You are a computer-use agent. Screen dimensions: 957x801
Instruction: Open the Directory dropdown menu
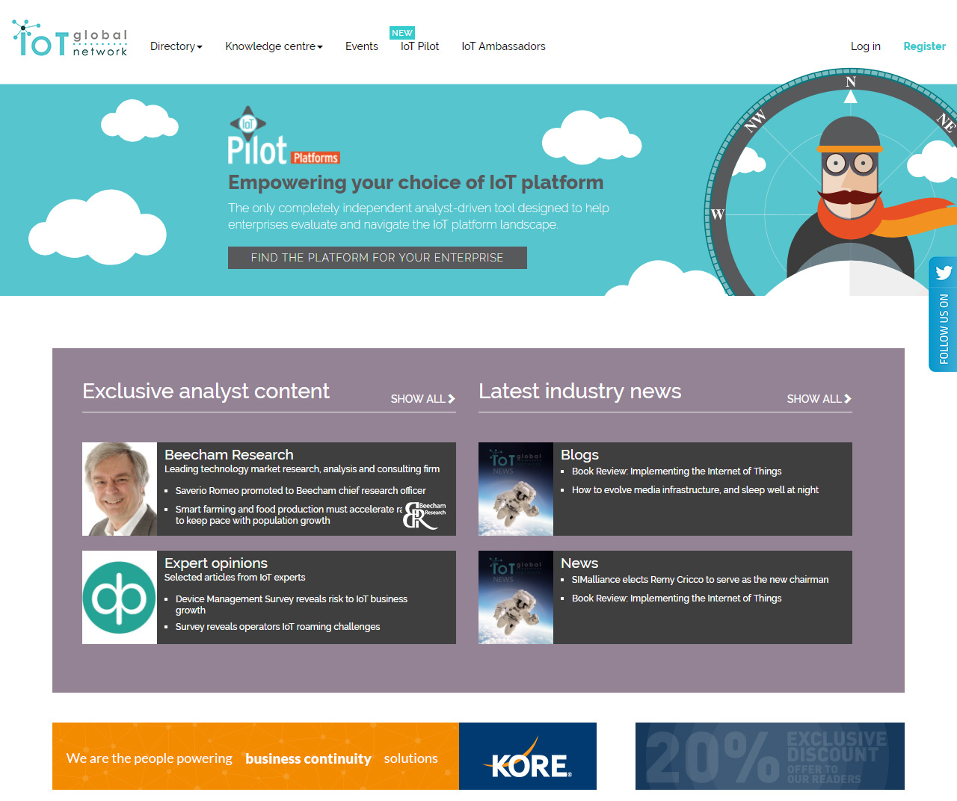coord(176,46)
